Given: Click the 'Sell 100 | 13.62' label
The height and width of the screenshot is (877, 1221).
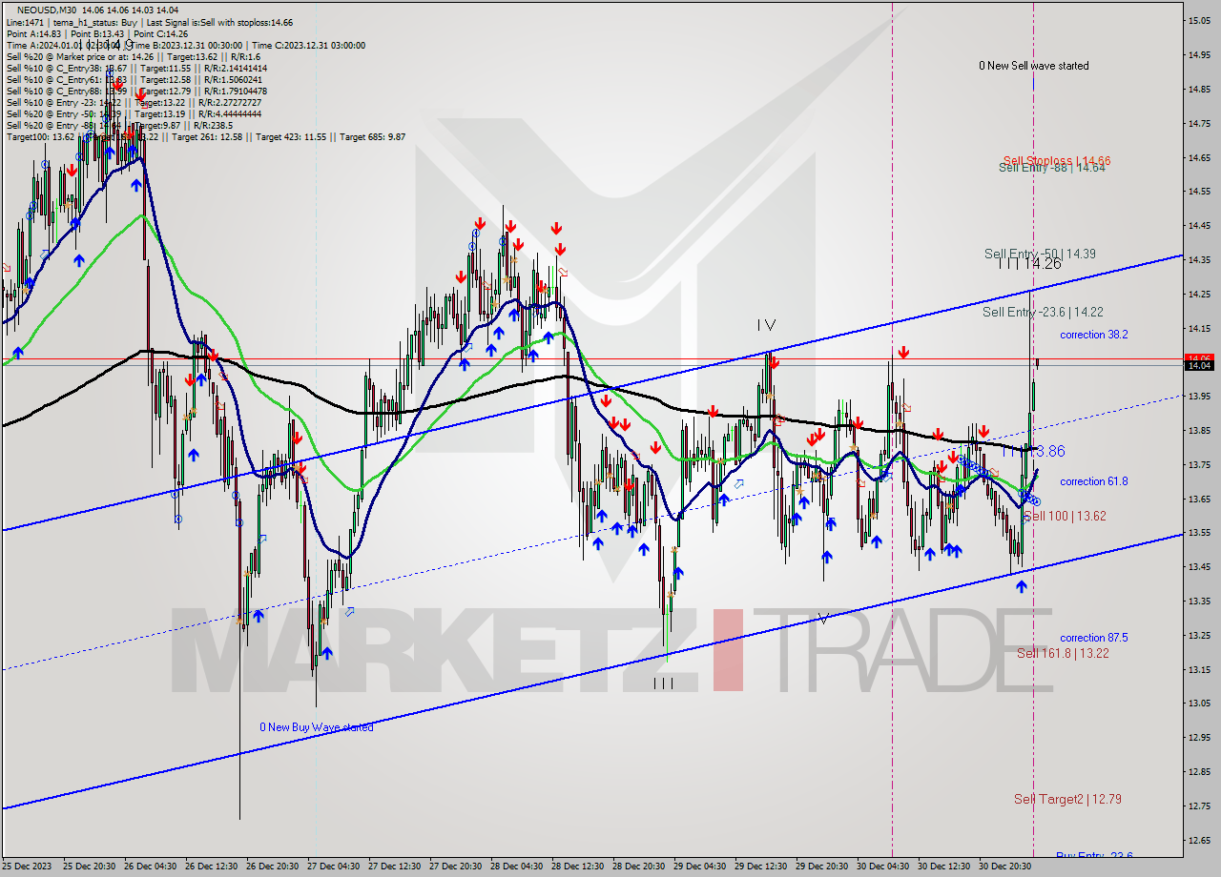Looking at the screenshot, I should [1064, 516].
